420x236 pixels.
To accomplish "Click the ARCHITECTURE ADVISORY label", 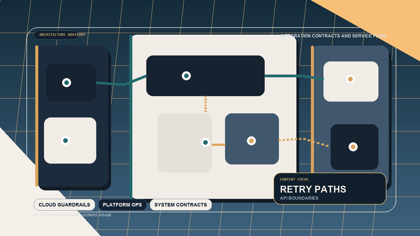I will [x=62, y=35].
